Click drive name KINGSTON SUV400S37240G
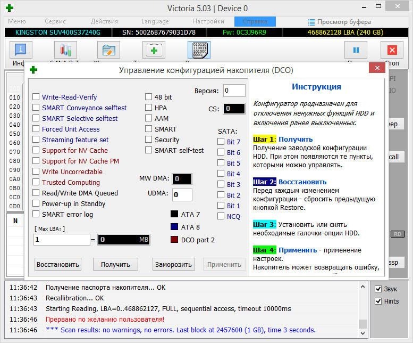 click(58, 32)
